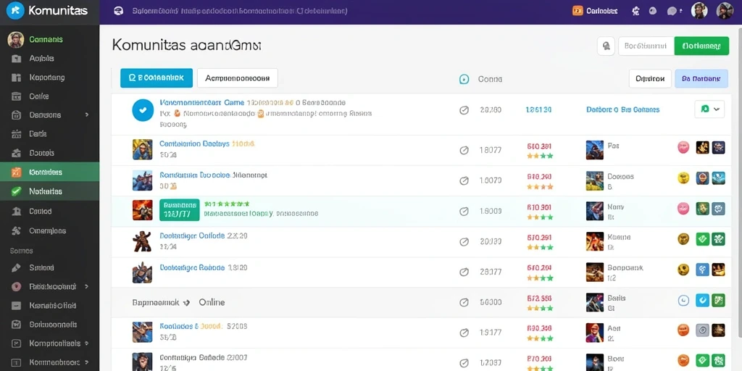Open the chat bubble icon in top bar

(x=672, y=11)
